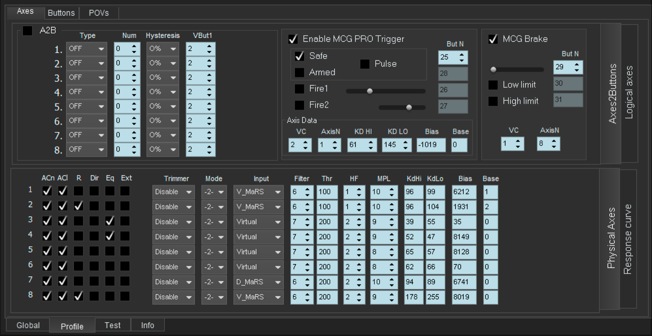Expand the Input dropdown for axis 7
Image resolution: width=652 pixels, height=336 pixels.
(x=258, y=282)
